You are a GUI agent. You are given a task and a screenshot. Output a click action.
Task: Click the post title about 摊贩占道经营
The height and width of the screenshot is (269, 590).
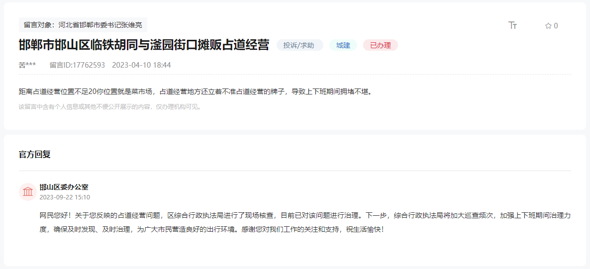click(144, 45)
